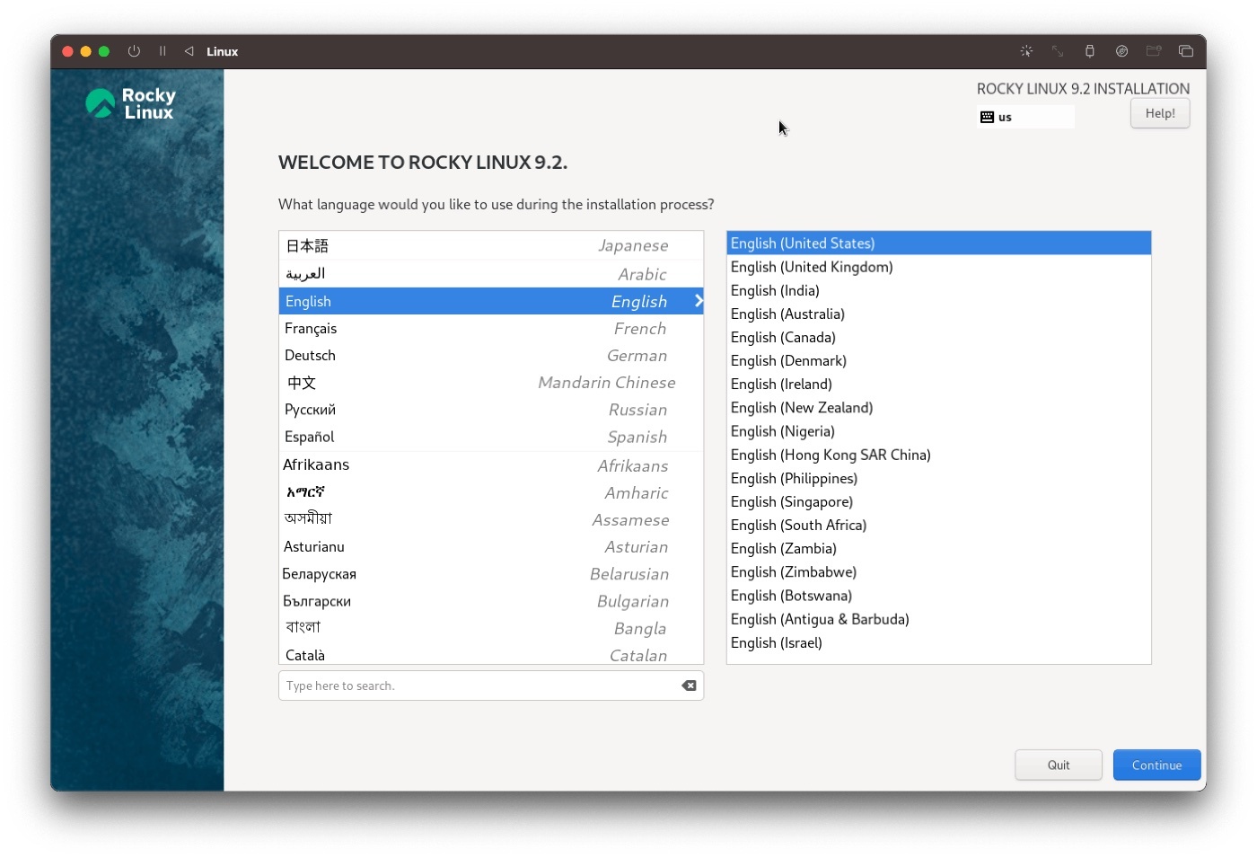
Task: Open the USB devices icon
Action: click(1090, 51)
